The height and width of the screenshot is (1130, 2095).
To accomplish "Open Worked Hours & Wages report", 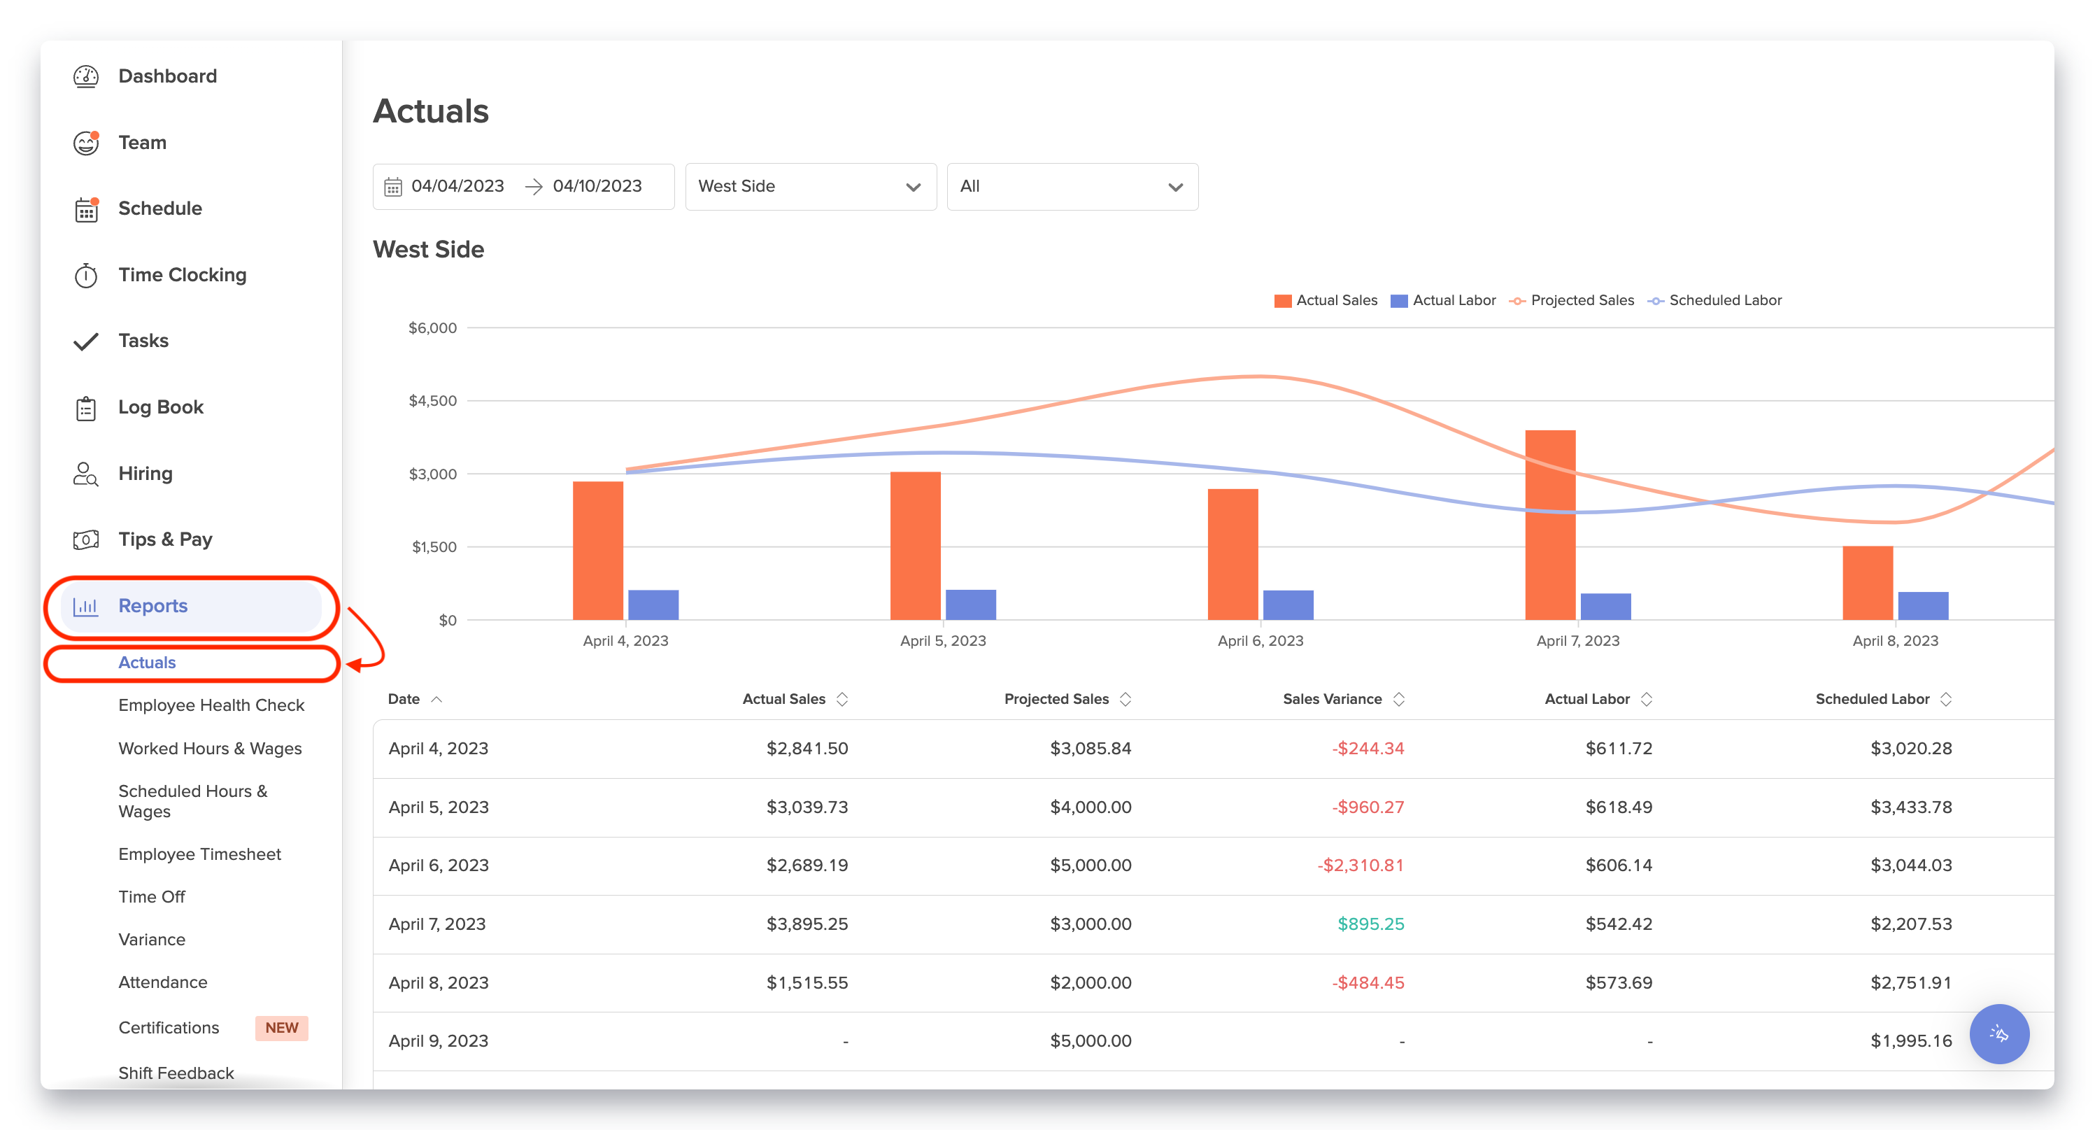I will [x=210, y=749].
